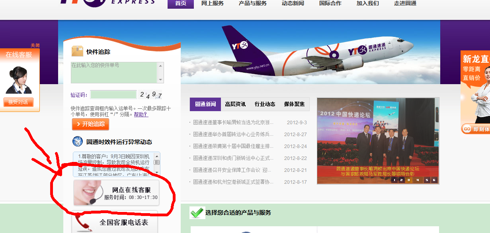This screenshot has width=490, height=233.
Task: Click the YTO Express logo at top left
Action: [x=107, y=3]
